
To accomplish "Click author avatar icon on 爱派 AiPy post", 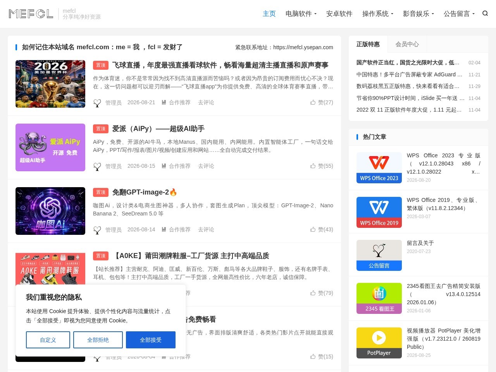I will [97, 166].
